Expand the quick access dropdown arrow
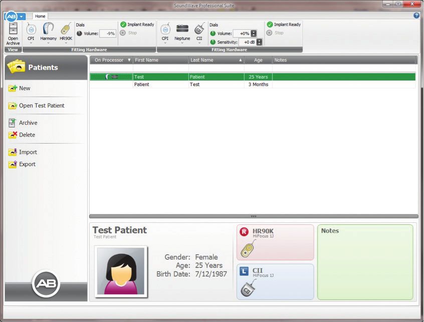 click(x=22, y=17)
